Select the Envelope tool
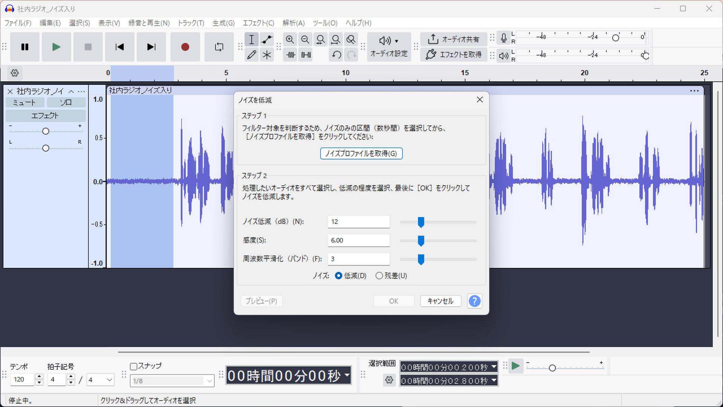This screenshot has width=723, height=407. (x=267, y=39)
